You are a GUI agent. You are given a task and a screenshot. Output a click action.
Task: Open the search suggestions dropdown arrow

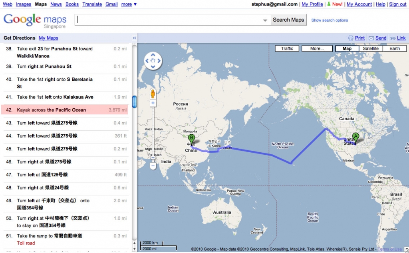click(x=265, y=20)
